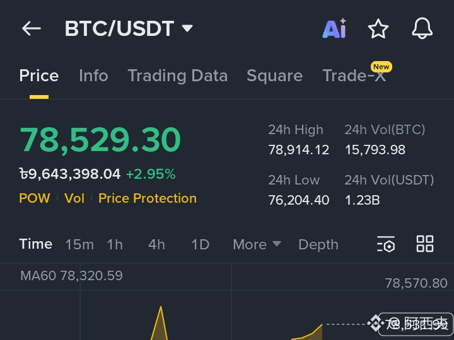Add BTC/USDT to favorites star
Image resolution: width=454 pixels, height=340 pixels.
pyautogui.click(x=378, y=28)
